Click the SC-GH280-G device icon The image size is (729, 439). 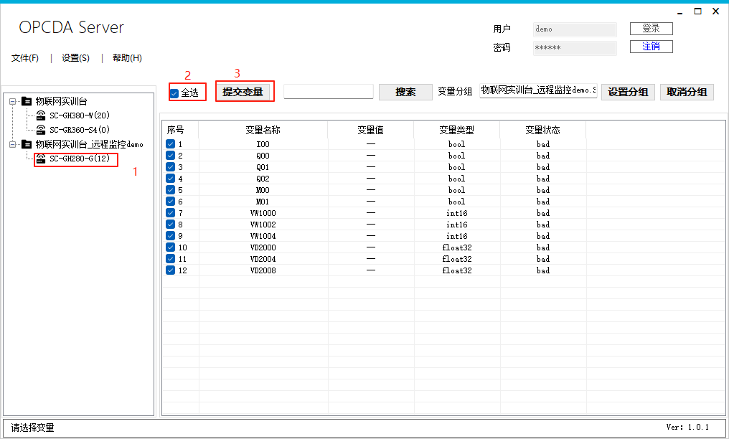coord(41,159)
